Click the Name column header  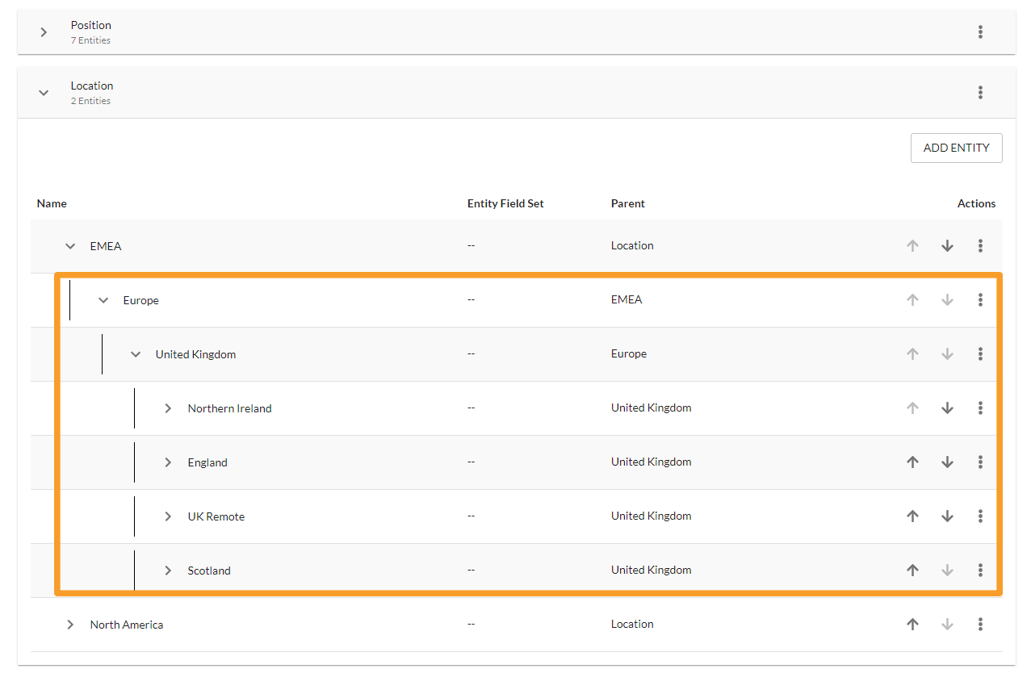(x=52, y=203)
